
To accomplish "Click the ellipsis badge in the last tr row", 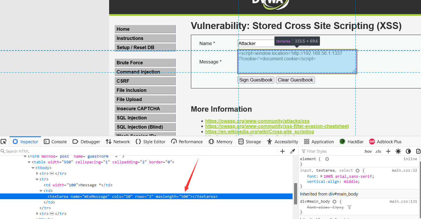I will click(52, 214).
